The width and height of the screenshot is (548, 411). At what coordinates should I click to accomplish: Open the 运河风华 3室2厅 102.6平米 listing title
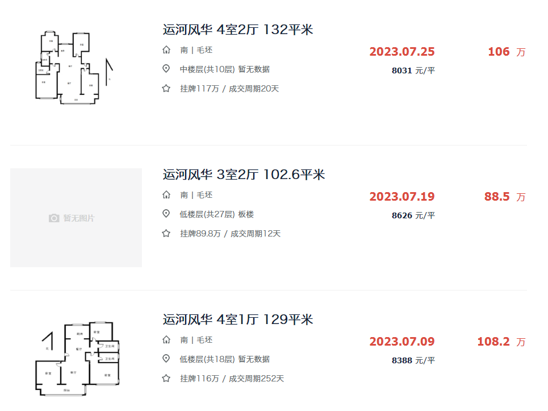pos(244,175)
